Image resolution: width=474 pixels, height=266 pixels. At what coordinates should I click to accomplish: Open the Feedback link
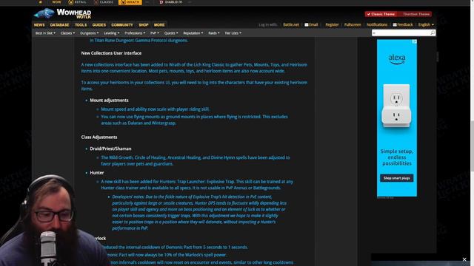(403, 24)
